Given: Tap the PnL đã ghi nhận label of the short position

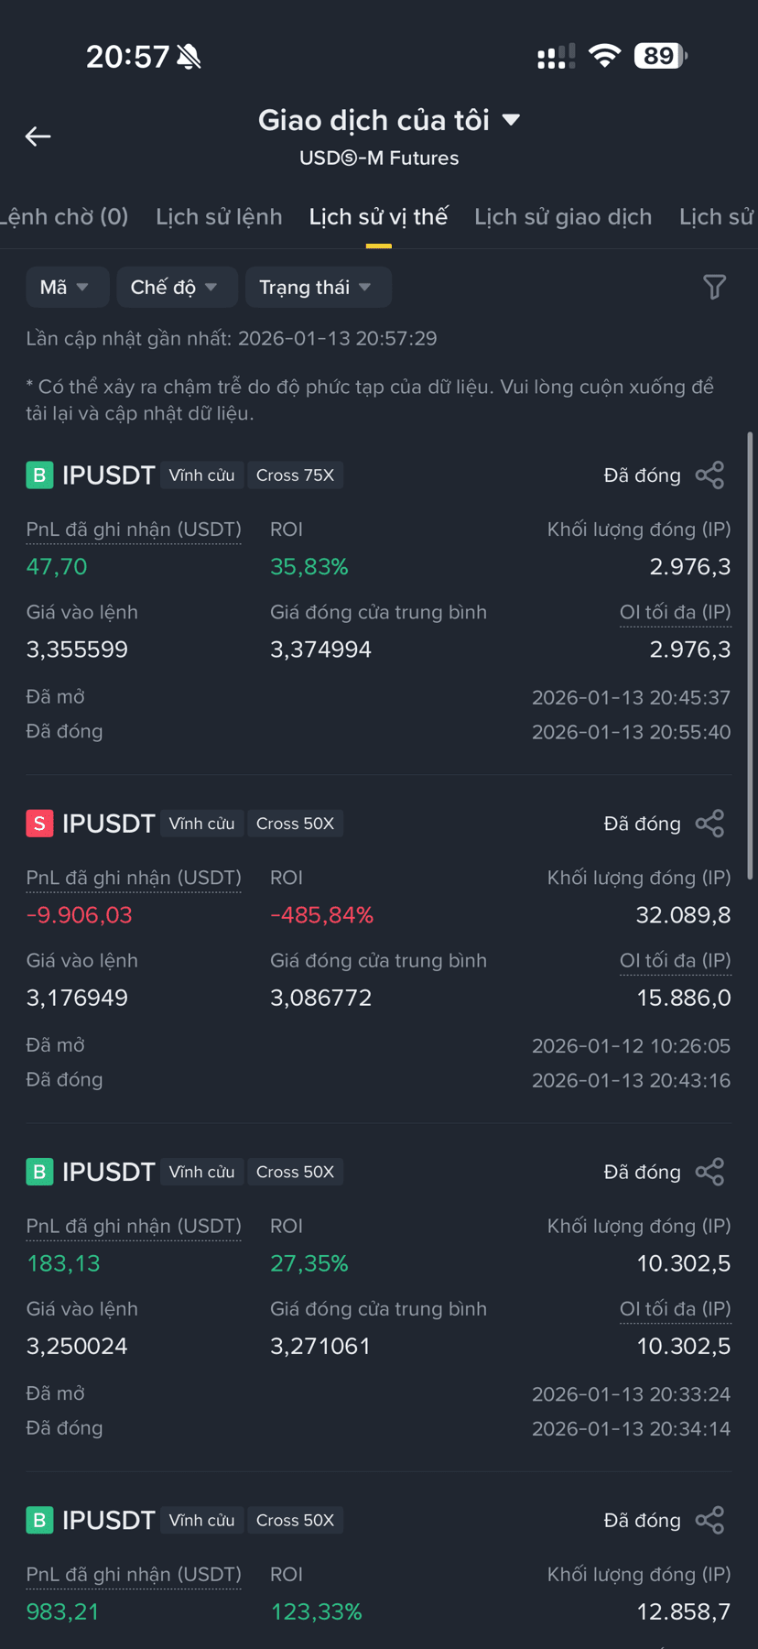Looking at the screenshot, I should [x=134, y=878].
